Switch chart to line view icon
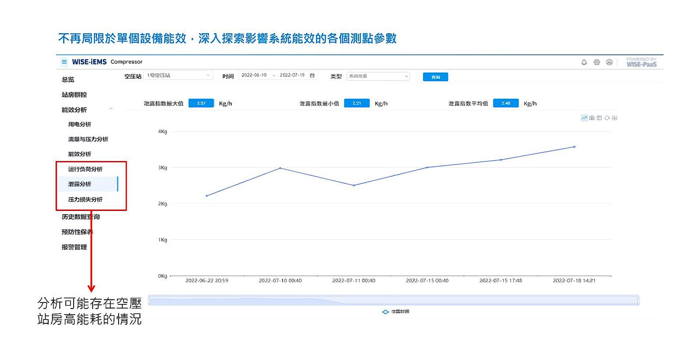This screenshot has height=358, width=695. point(585,118)
